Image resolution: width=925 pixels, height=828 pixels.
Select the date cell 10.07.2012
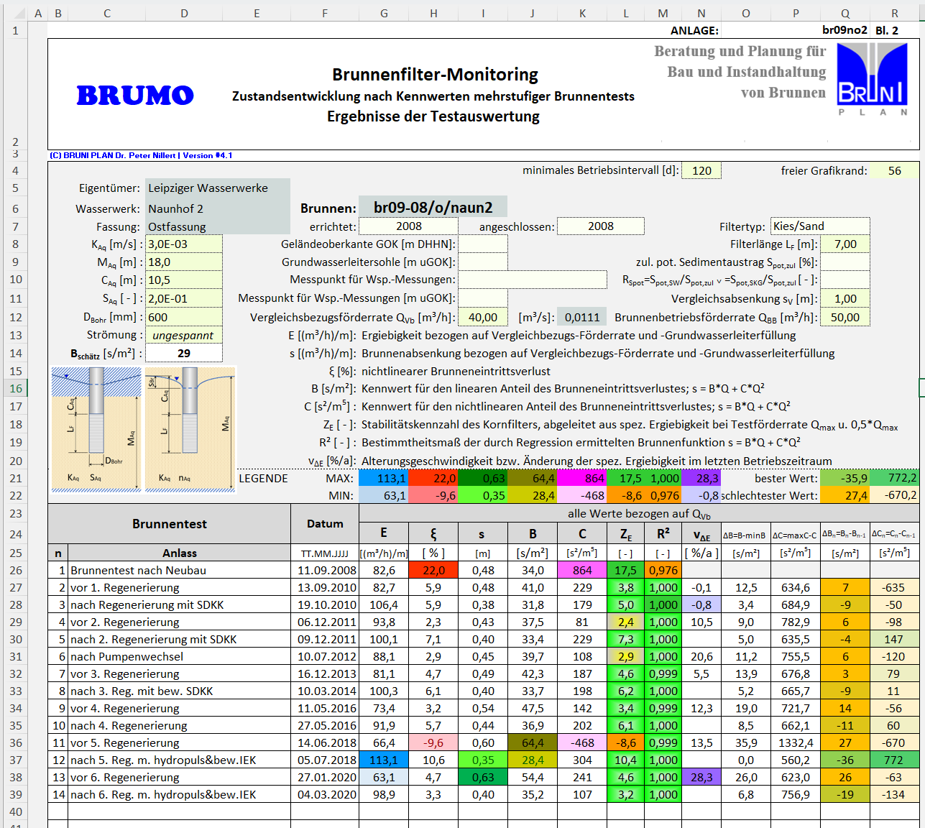tap(325, 656)
